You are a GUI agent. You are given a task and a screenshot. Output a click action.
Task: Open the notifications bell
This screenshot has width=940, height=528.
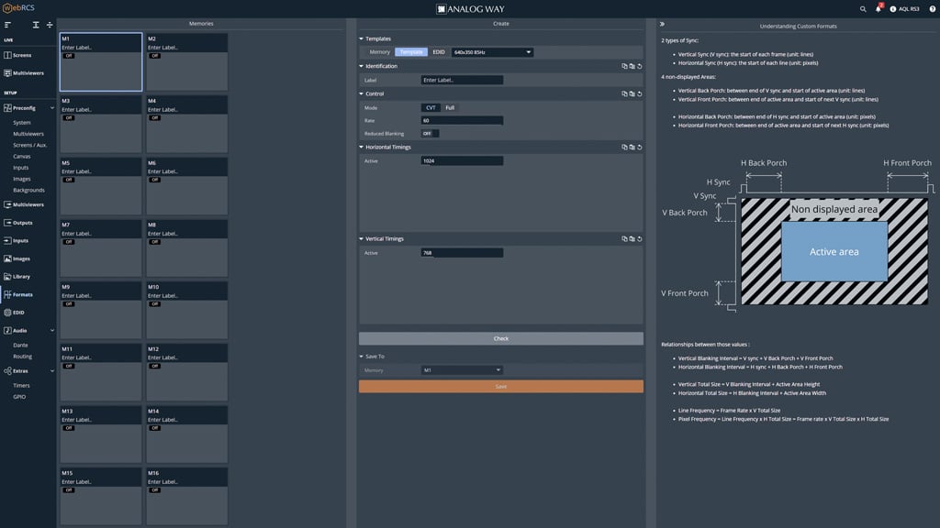coord(878,9)
